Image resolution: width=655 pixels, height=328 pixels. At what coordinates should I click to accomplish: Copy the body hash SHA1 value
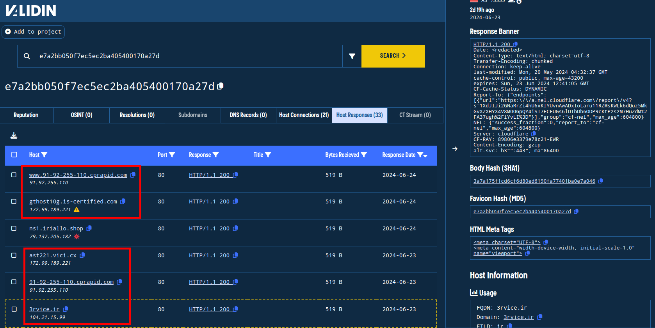click(601, 181)
